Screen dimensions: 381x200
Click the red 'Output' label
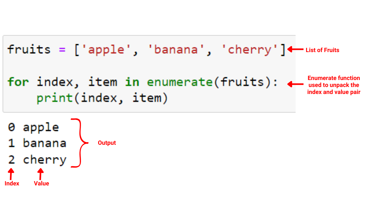(107, 143)
